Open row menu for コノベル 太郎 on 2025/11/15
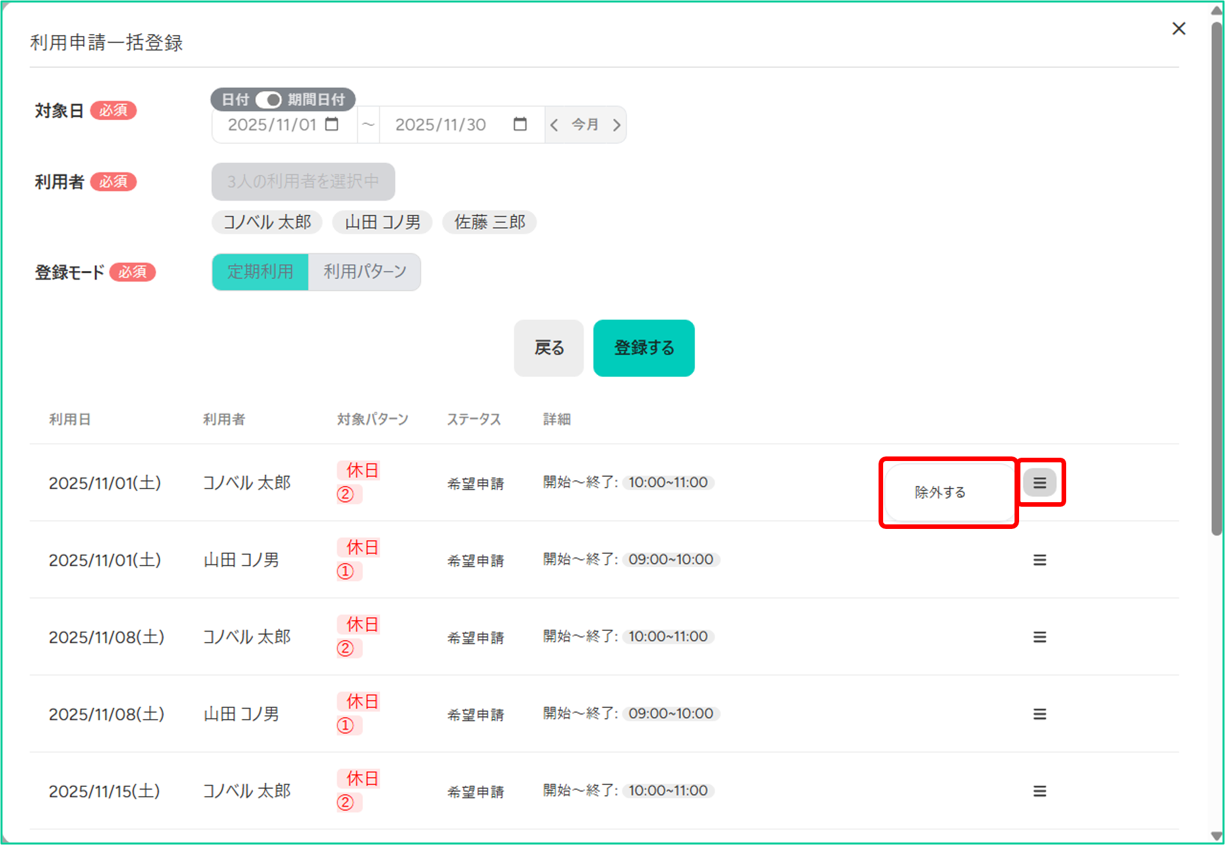The image size is (1225, 845). coord(1039,791)
